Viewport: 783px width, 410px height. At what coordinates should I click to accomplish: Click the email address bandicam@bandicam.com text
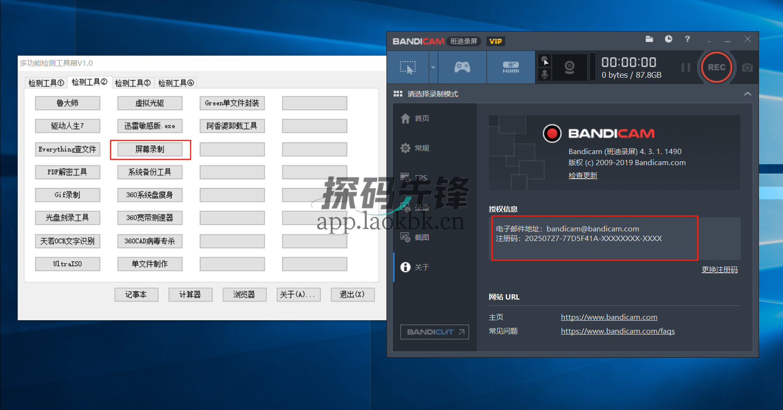point(593,229)
